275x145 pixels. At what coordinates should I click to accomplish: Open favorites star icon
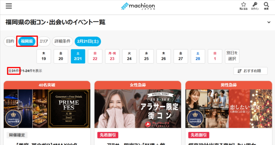click(243, 6)
